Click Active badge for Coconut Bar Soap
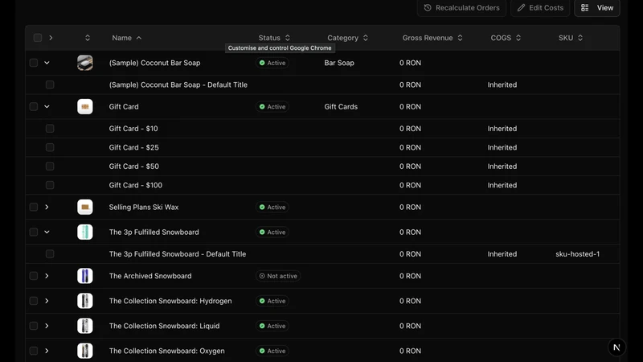643x362 pixels. 272,63
